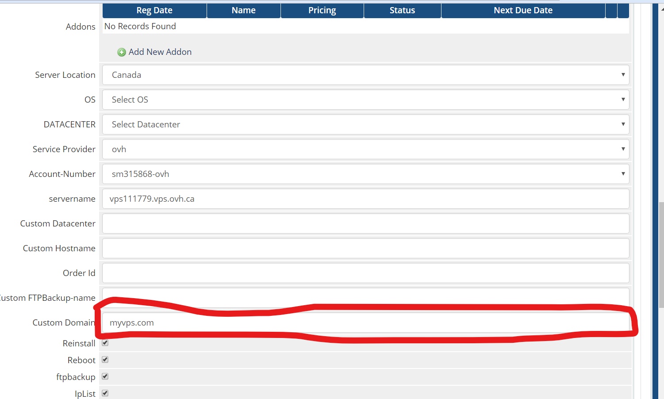664x399 pixels.
Task: Focus the servername text field
Action: coord(365,199)
